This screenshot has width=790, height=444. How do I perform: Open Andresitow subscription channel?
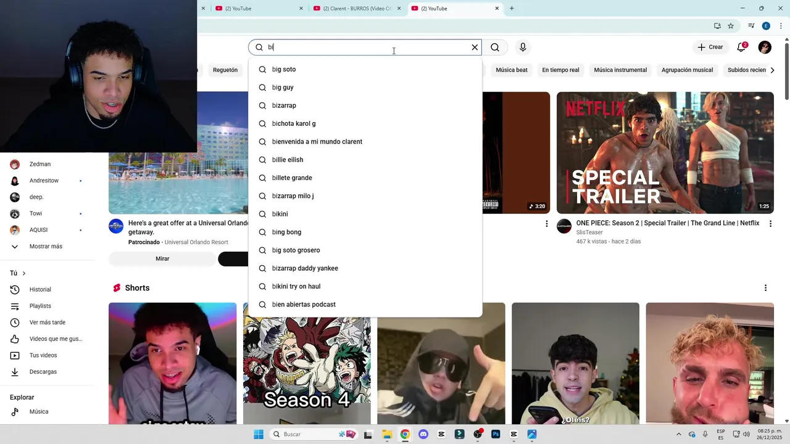(46, 181)
